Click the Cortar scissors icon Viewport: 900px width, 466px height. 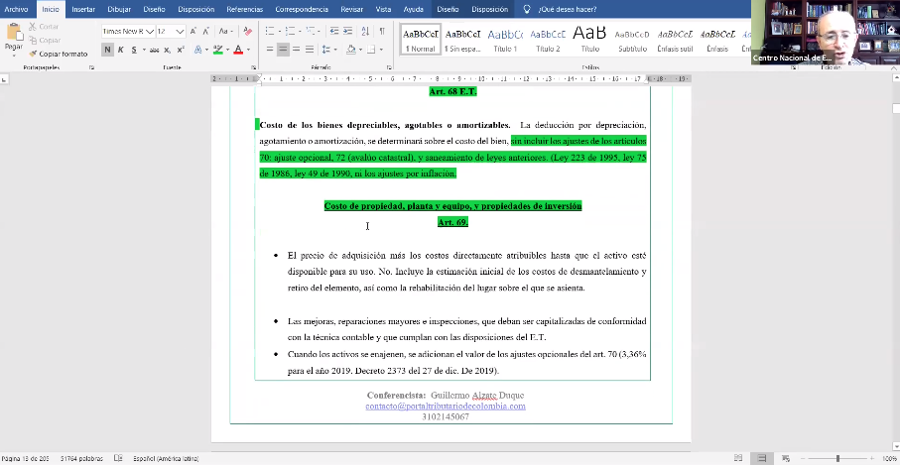pos(33,27)
